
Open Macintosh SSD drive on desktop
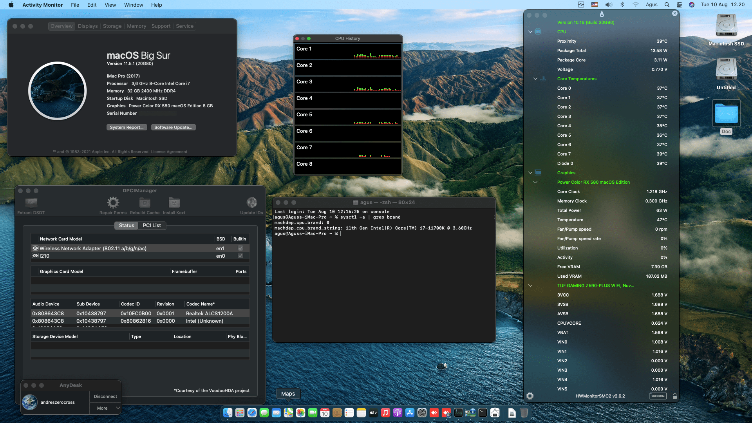(x=726, y=26)
